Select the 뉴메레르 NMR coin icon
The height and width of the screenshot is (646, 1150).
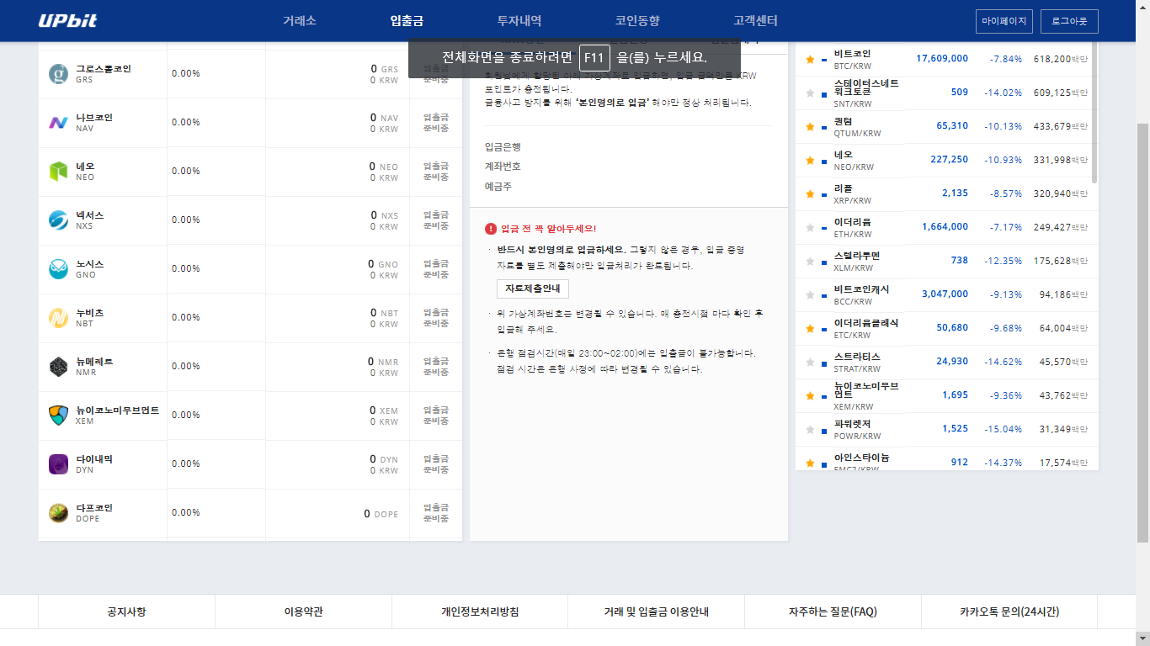pos(58,367)
